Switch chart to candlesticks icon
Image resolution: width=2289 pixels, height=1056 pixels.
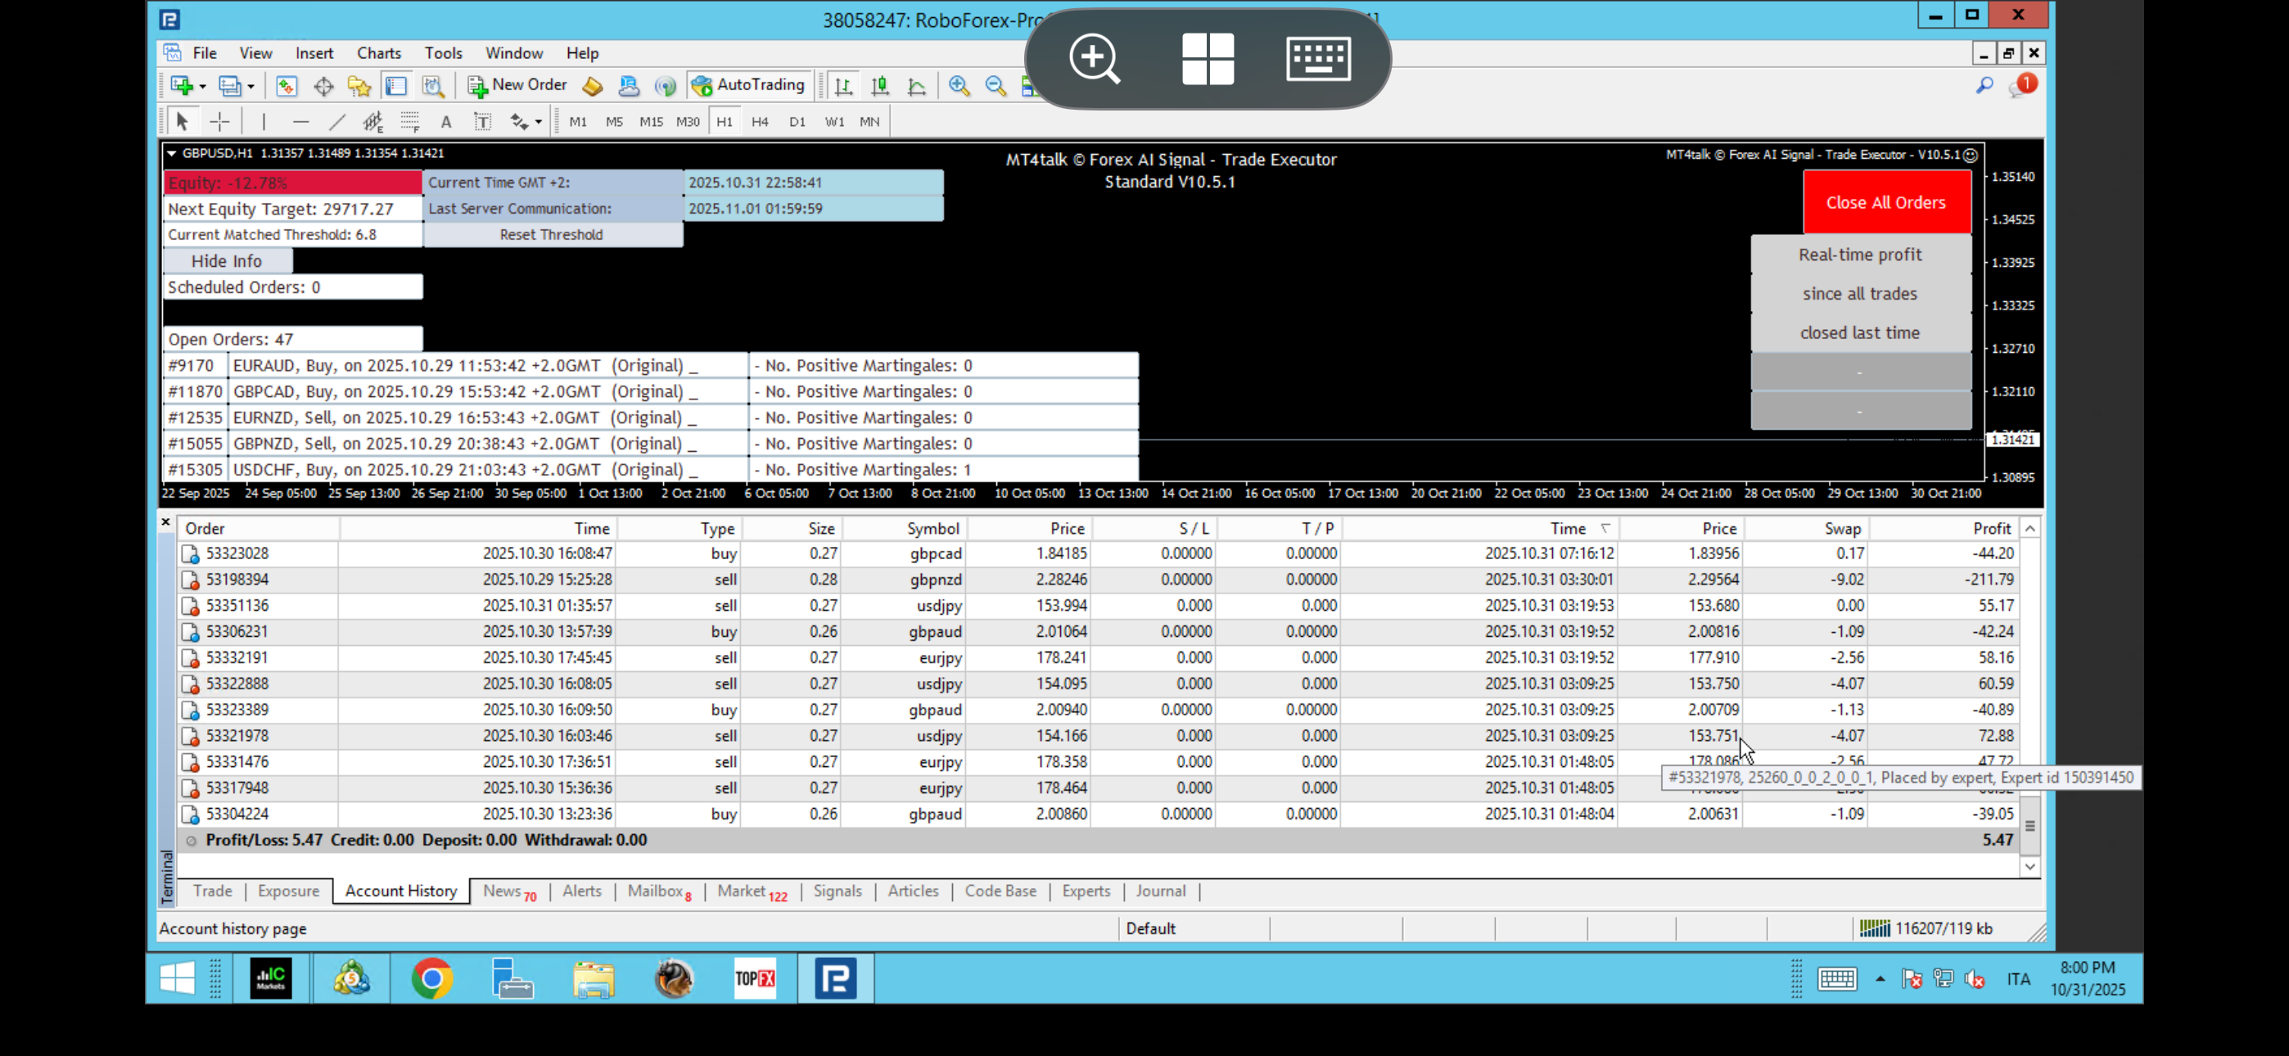tap(880, 85)
